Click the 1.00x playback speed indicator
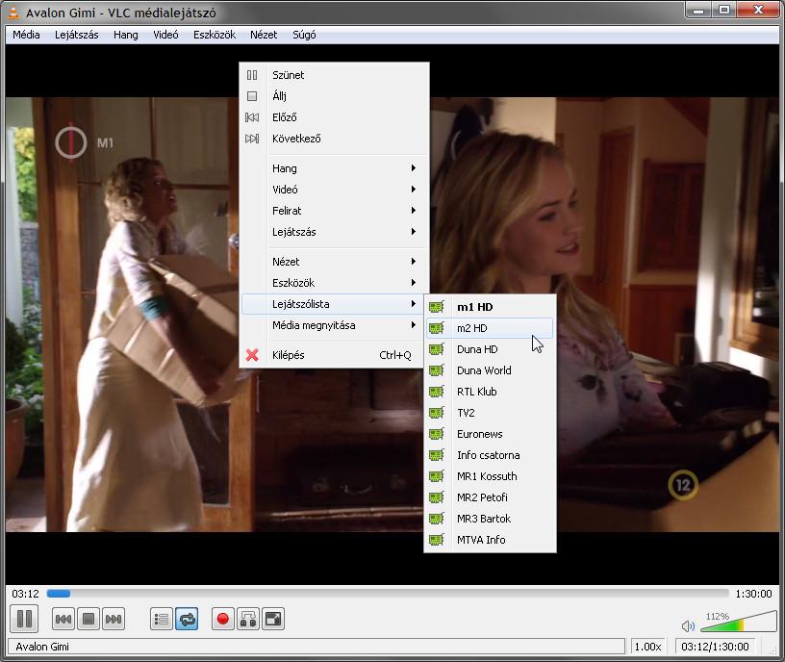Screen dimensions: 785x662 [647, 647]
